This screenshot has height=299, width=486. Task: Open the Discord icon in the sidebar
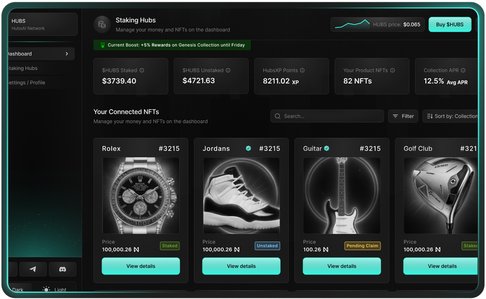[63, 269]
